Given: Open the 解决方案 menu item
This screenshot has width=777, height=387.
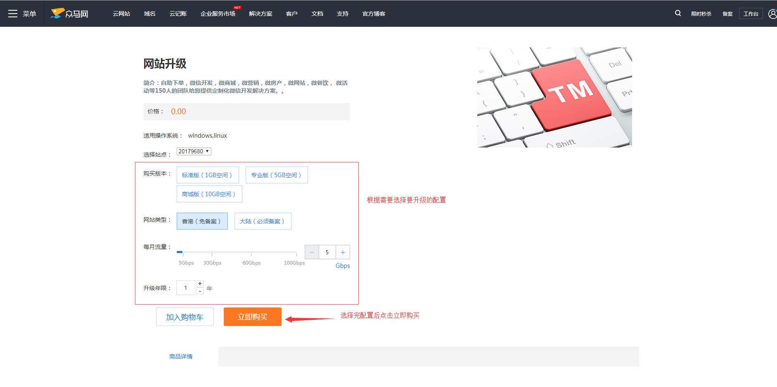Looking at the screenshot, I should (x=261, y=14).
